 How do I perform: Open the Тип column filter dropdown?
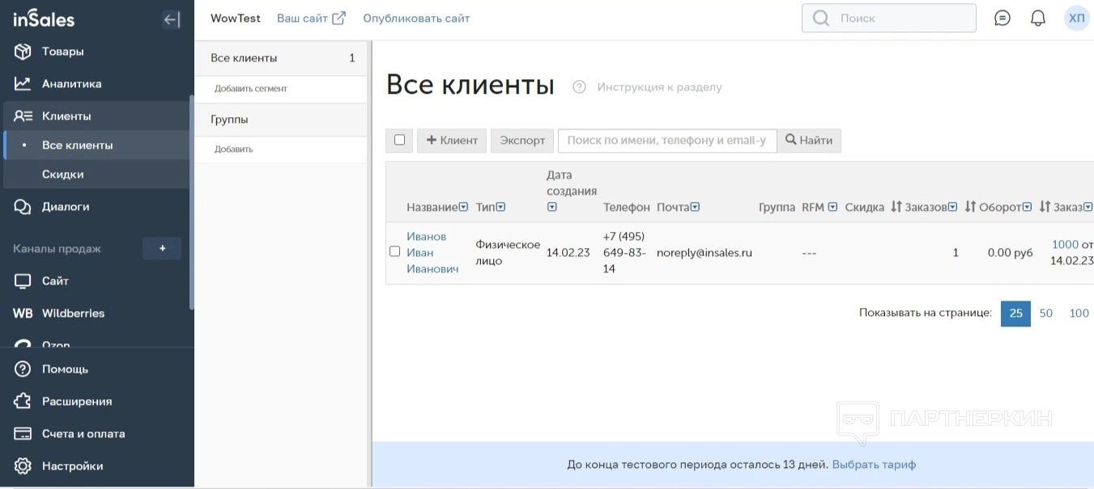(x=500, y=207)
